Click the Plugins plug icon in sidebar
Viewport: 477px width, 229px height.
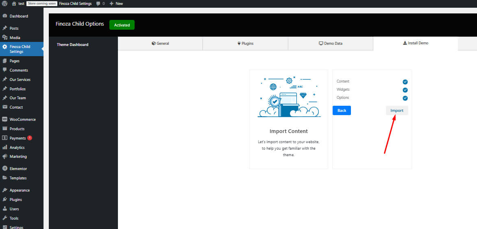tap(4, 199)
